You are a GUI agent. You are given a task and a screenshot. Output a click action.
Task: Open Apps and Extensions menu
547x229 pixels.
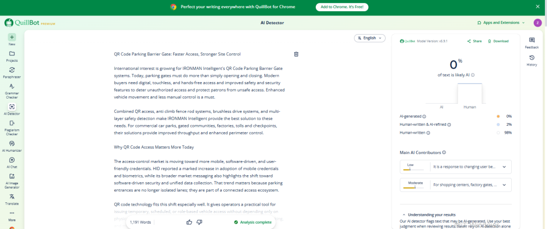click(x=501, y=22)
